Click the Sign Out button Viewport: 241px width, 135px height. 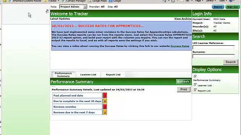pyautogui.click(x=232, y=7)
